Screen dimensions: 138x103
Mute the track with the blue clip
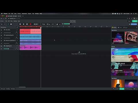click(1, 35)
